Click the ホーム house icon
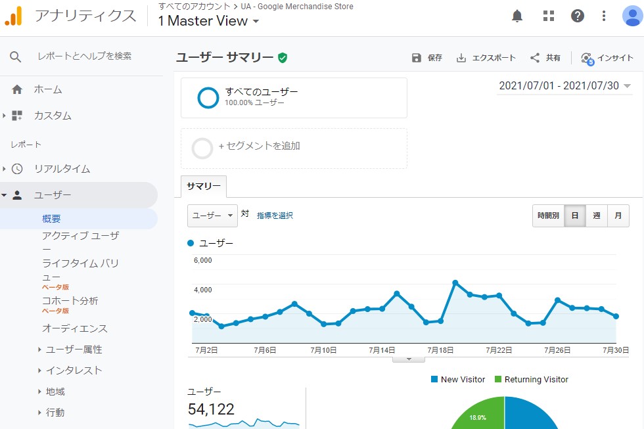This screenshot has width=644, height=429. pos(17,89)
